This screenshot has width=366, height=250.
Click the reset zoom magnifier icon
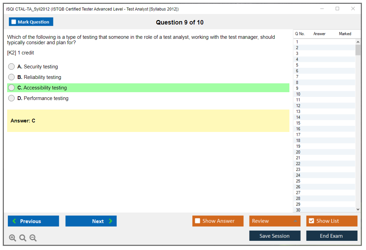point(23,238)
